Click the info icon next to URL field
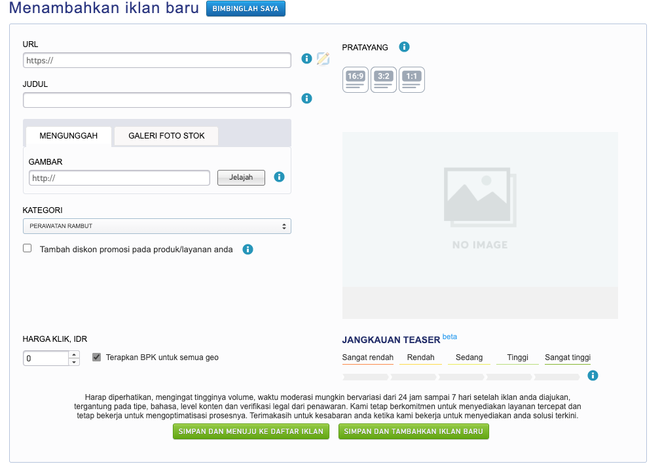Image resolution: width=660 pixels, height=464 pixels. point(306,59)
